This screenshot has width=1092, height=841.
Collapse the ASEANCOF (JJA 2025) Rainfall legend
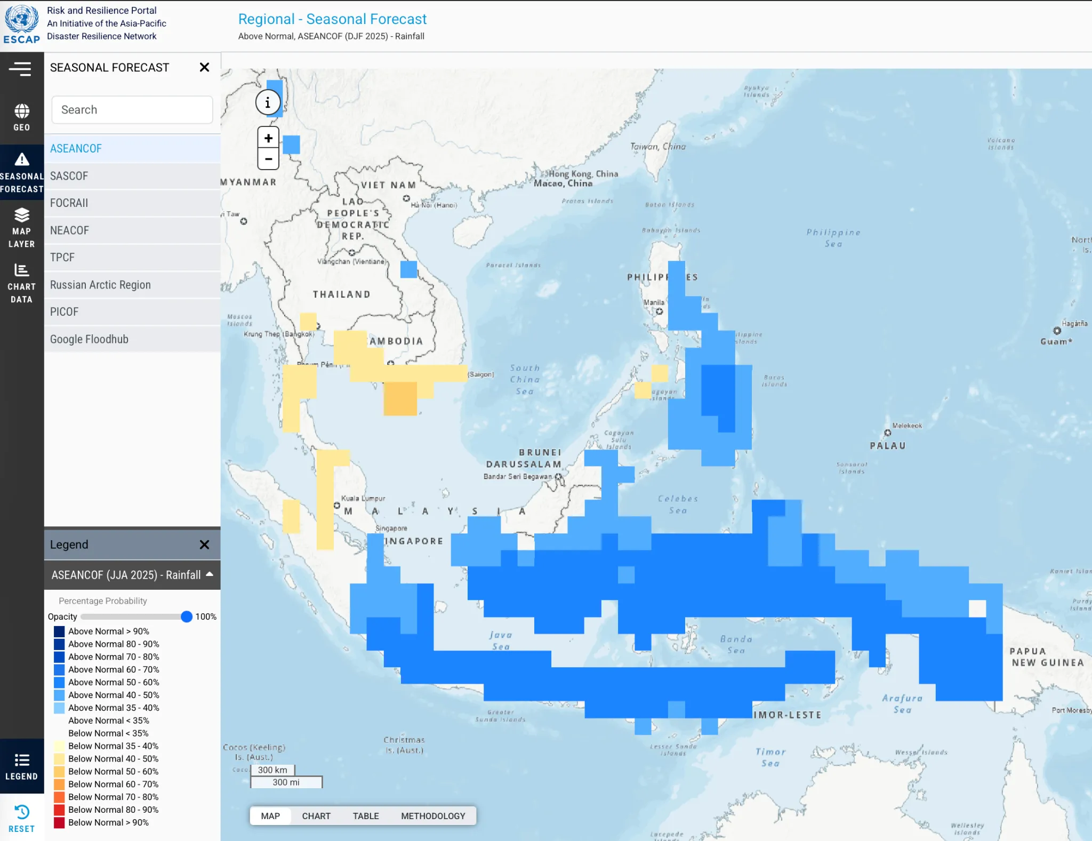click(210, 574)
